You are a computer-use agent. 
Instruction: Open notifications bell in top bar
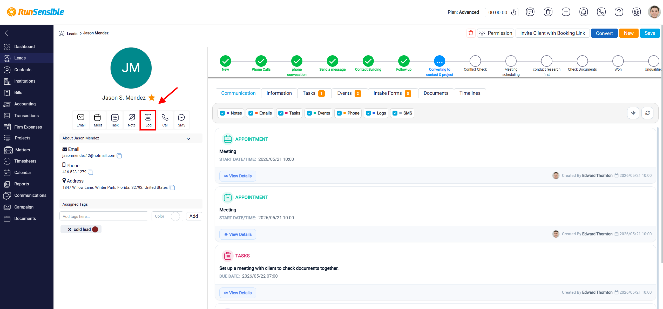pyautogui.click(x=584, y=12)
